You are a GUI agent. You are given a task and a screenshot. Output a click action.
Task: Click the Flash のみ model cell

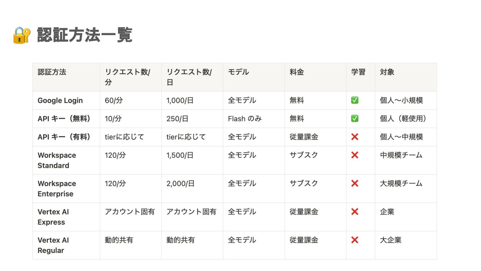[254, 119]
